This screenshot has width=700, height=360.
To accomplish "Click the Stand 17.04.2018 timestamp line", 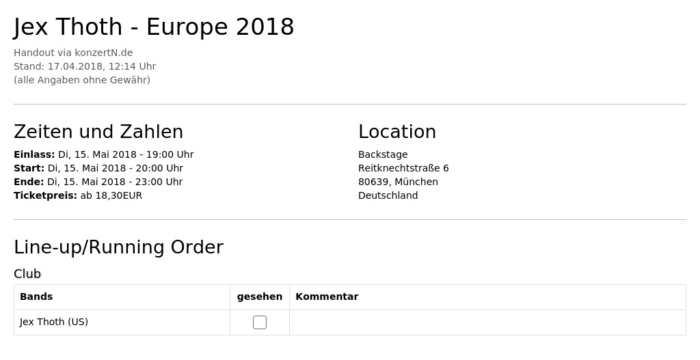I will (85, 66).
